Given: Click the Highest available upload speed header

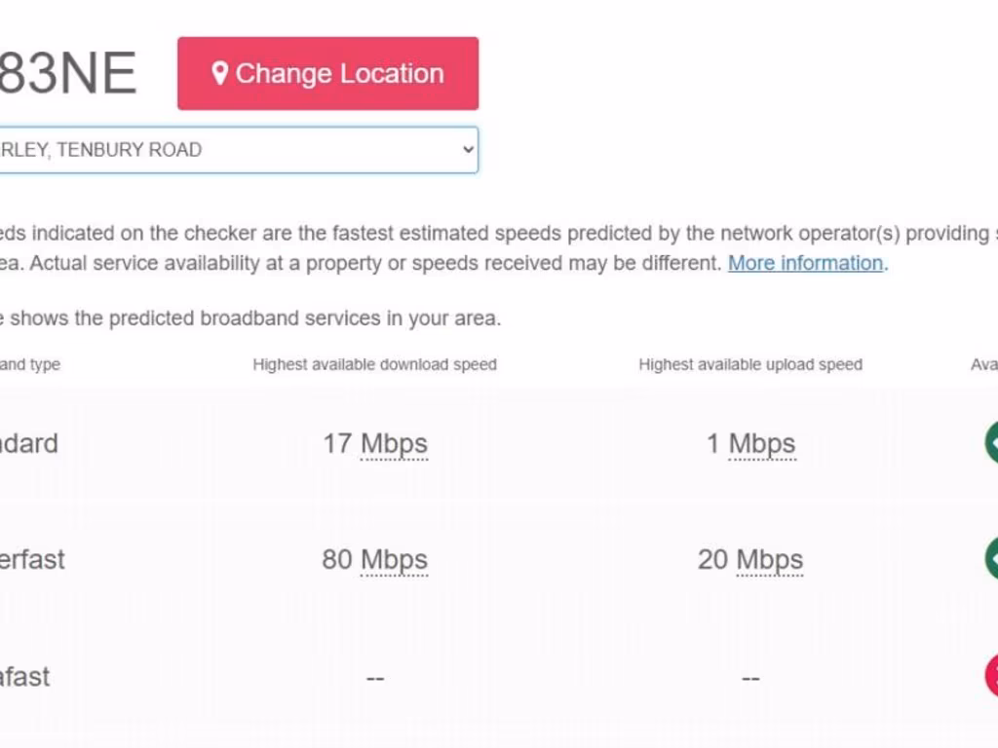Looking at the screenshot, I should (x=750, y=364).
